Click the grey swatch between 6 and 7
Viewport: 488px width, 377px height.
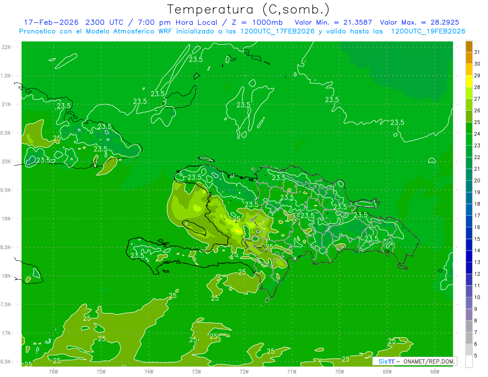[469, 338]
